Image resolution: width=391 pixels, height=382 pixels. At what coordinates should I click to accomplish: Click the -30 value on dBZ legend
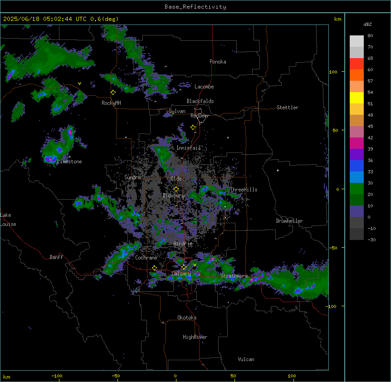[x=371, y=240]
